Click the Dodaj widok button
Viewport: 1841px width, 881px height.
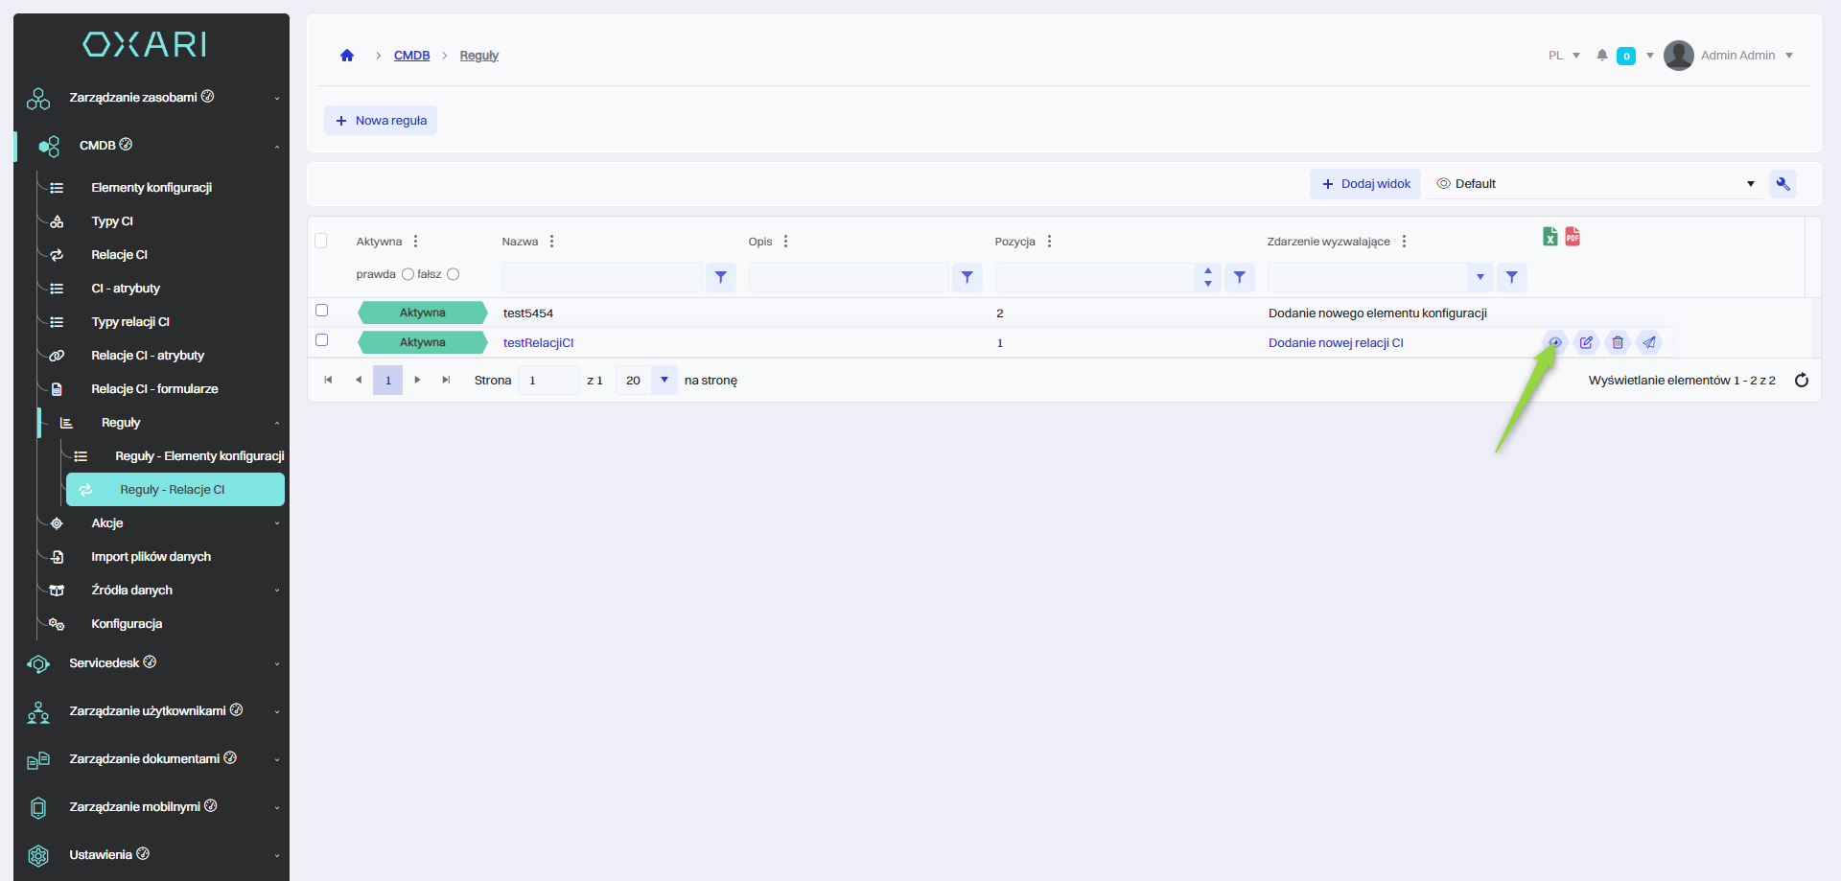tap(1365, 184)
